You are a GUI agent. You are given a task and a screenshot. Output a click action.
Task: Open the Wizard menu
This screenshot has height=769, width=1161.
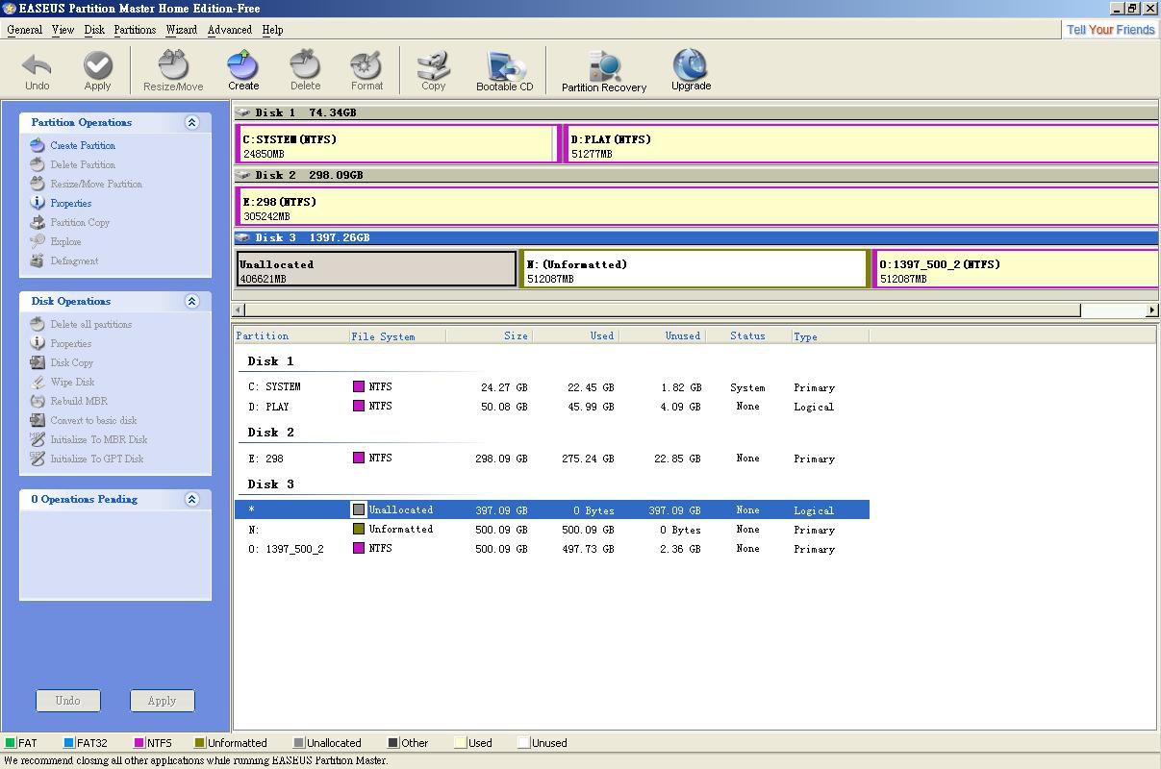[x=181, y=30]
